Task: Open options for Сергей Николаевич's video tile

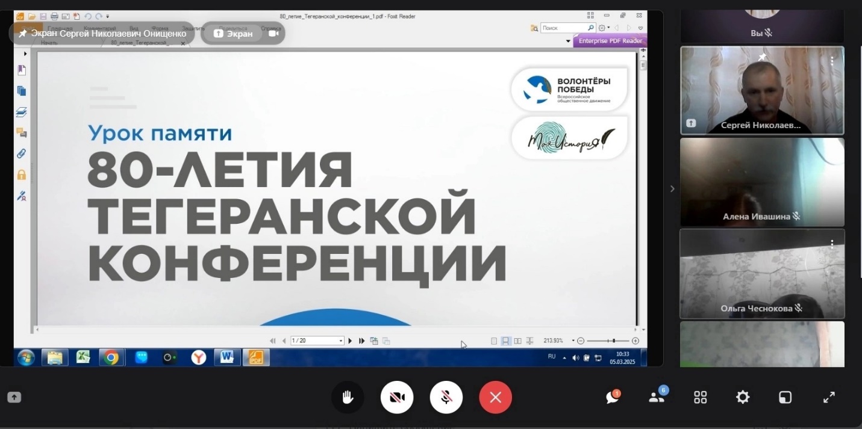Action: pyautogui.click(x=832, y=61)
